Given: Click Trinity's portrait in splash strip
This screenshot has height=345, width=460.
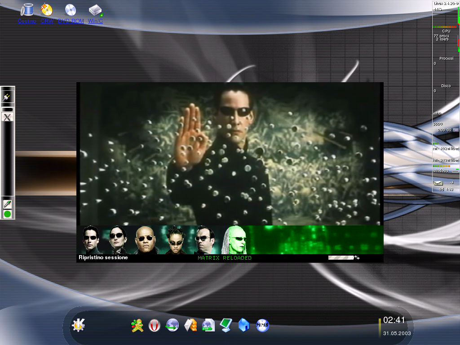Looking at the screenshot, I should click(117, 240).
